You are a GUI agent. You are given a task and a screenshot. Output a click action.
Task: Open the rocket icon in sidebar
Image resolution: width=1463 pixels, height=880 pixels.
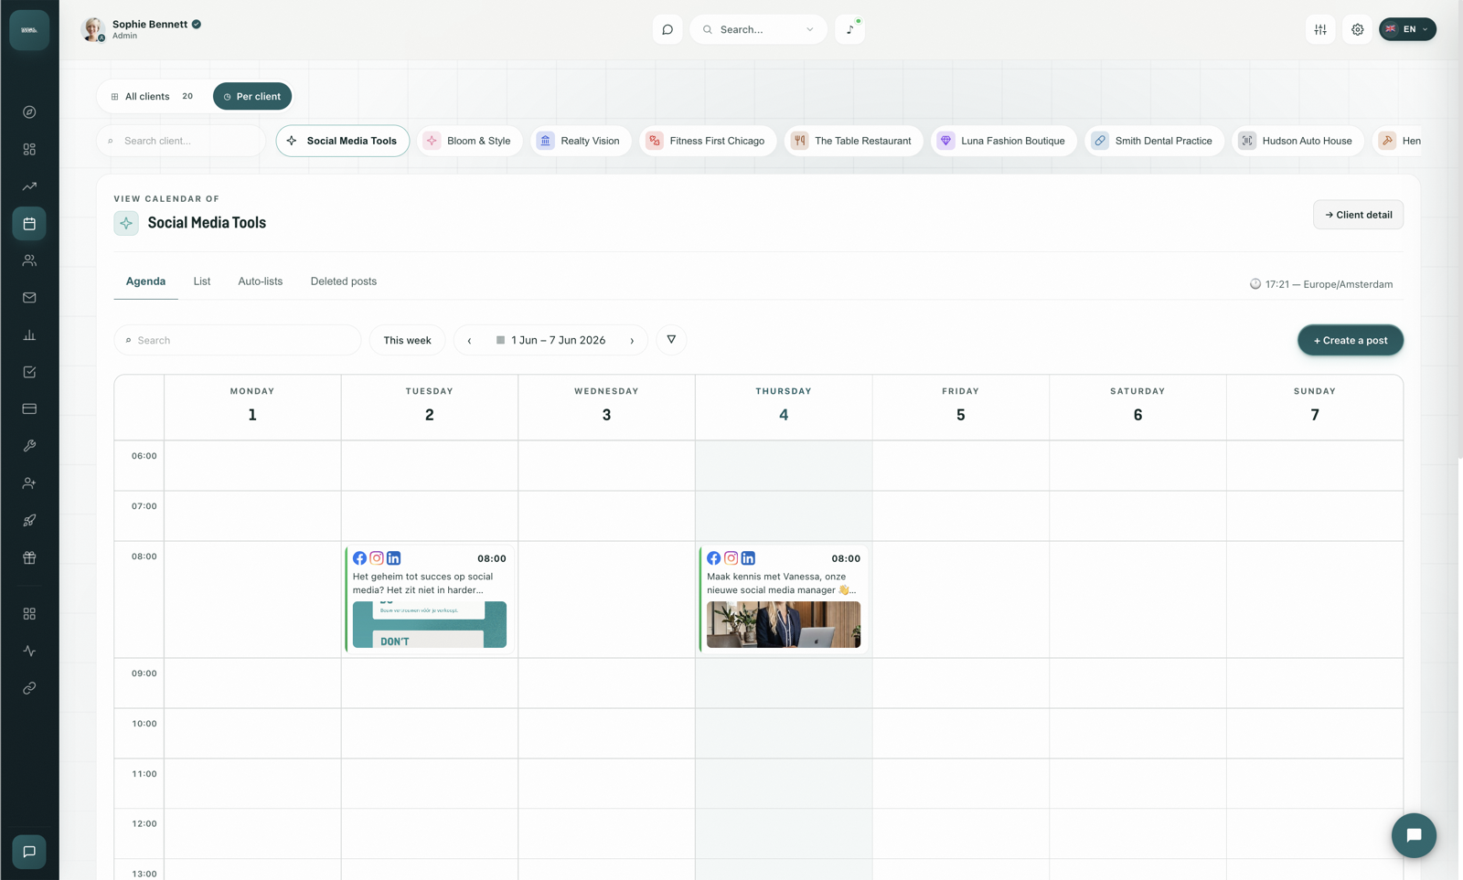coord(29,520)
